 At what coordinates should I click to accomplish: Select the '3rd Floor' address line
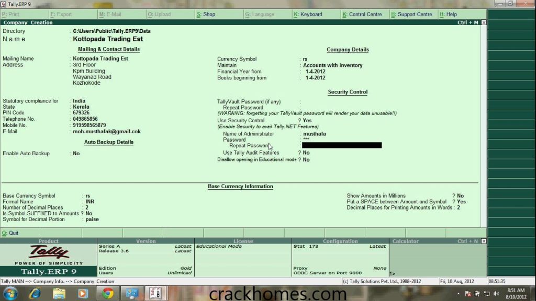(84, 65)
